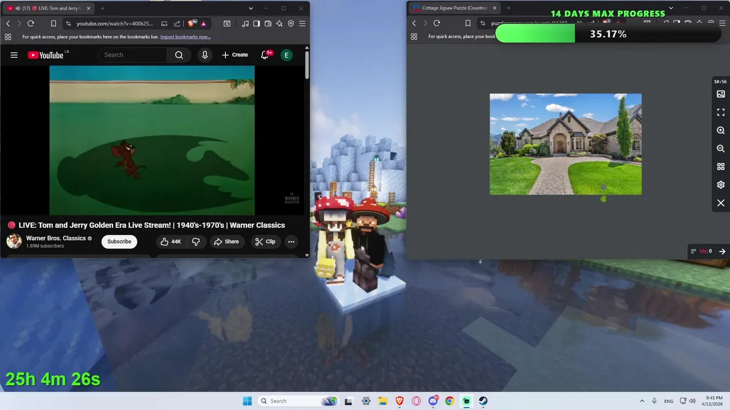Image resolution: width=730 pixels, height=410 pixels.
Task: Open apps grid on YouTube bookmarks bar
Action: 8,37
